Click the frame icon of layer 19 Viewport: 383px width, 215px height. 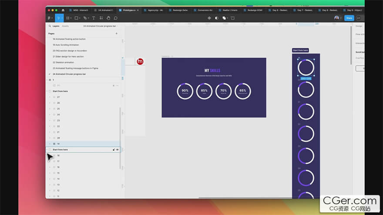54,144
